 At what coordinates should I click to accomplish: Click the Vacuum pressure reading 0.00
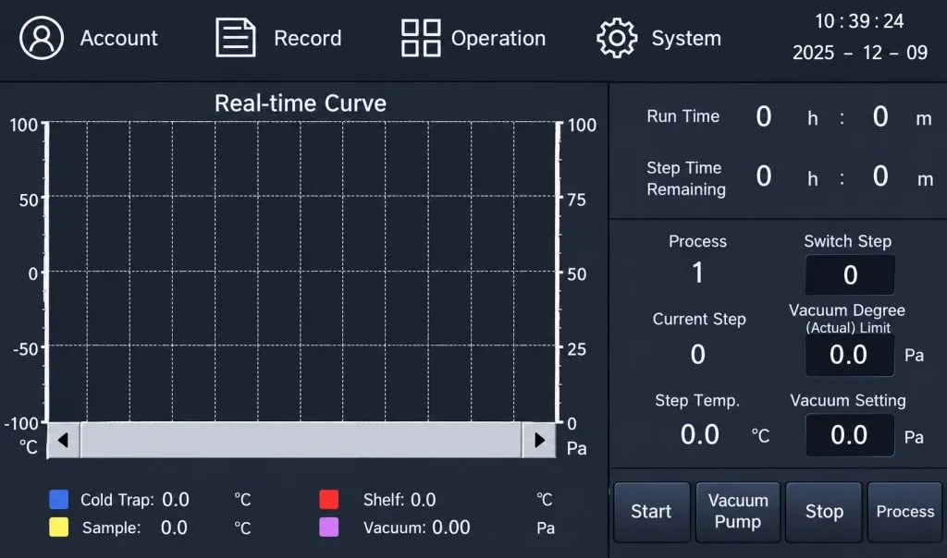coord(451,528)
